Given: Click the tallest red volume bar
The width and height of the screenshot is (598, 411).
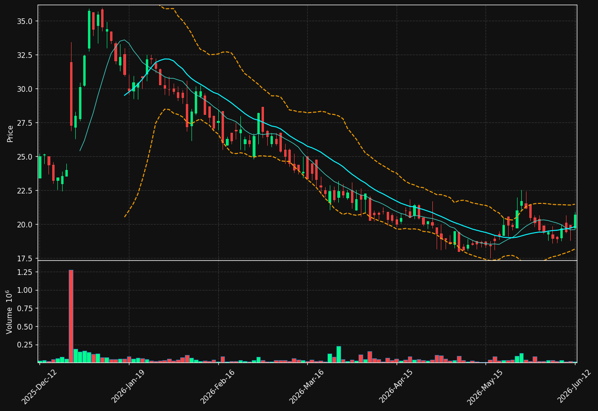Looking at the screenshot, I should click(x=71, y=316).
